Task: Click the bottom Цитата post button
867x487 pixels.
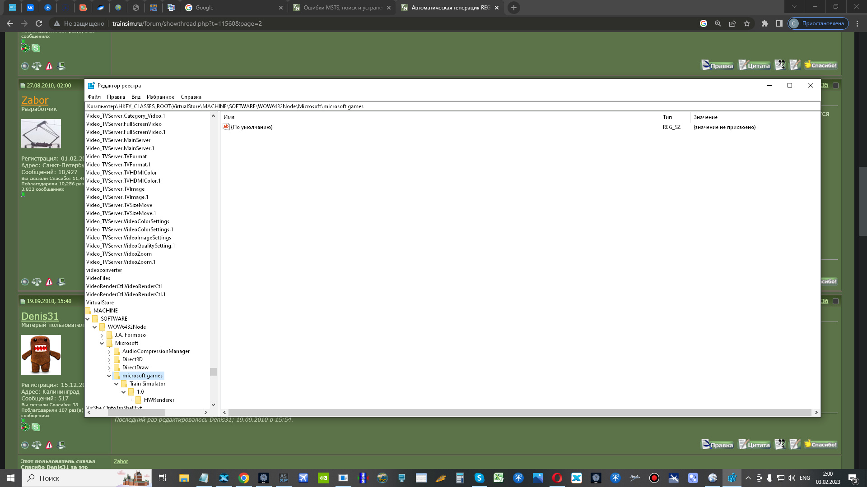Action: click(754, 445)
